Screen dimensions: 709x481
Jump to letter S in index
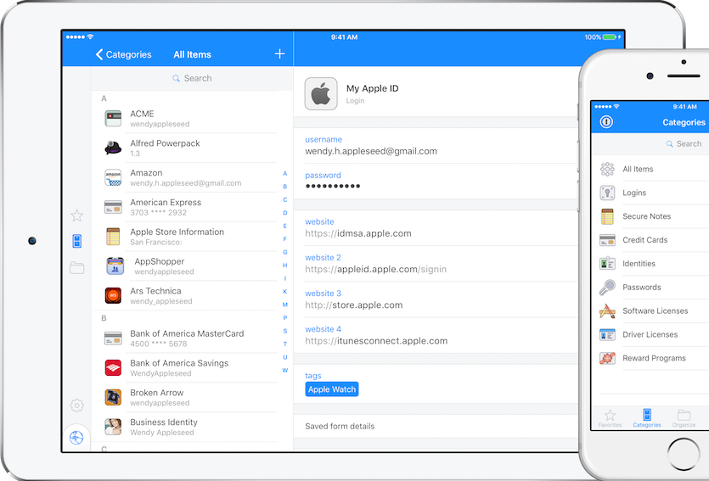[284, 331]
